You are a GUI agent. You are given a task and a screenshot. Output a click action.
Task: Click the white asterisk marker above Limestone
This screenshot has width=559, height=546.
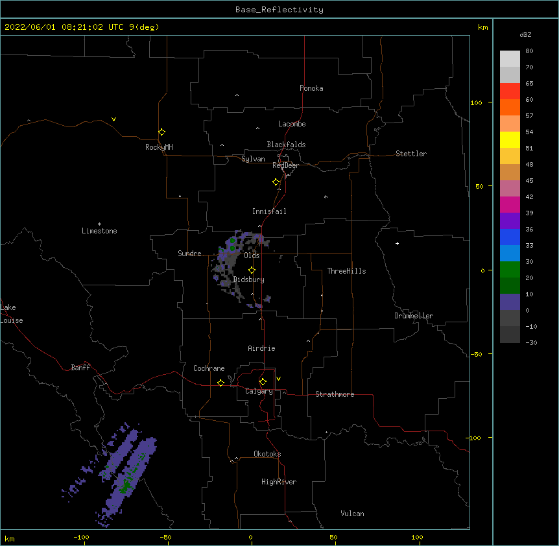click(99, 224)
